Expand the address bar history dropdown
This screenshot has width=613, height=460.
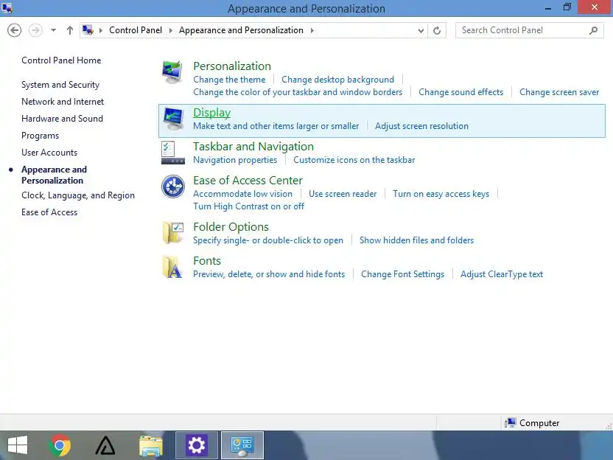421,30
